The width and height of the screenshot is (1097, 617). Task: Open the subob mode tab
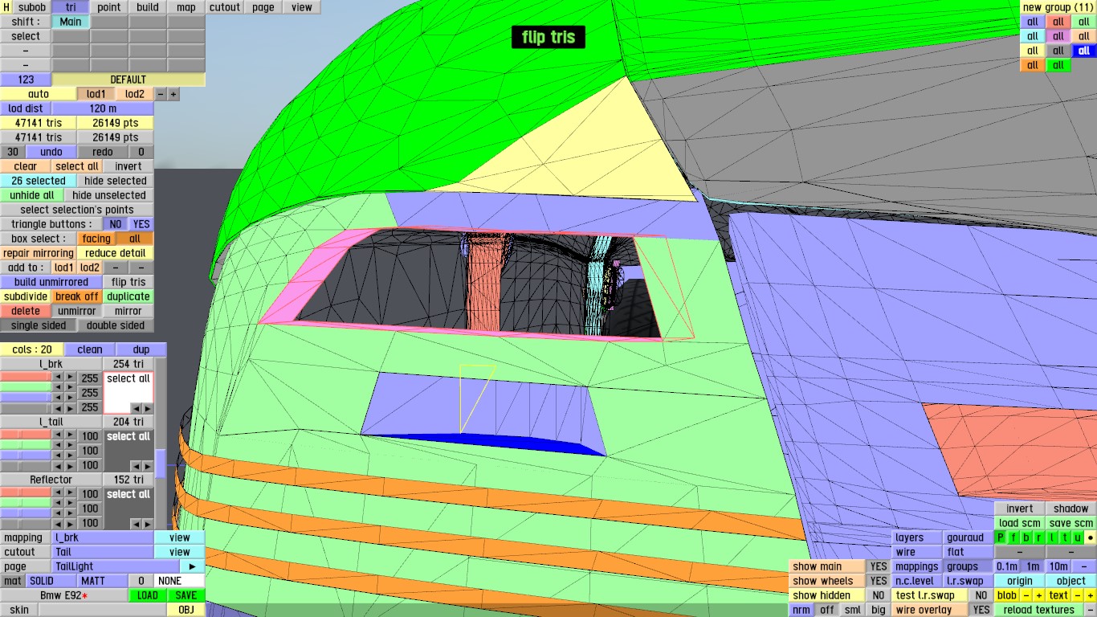click(x=32, y=7)
